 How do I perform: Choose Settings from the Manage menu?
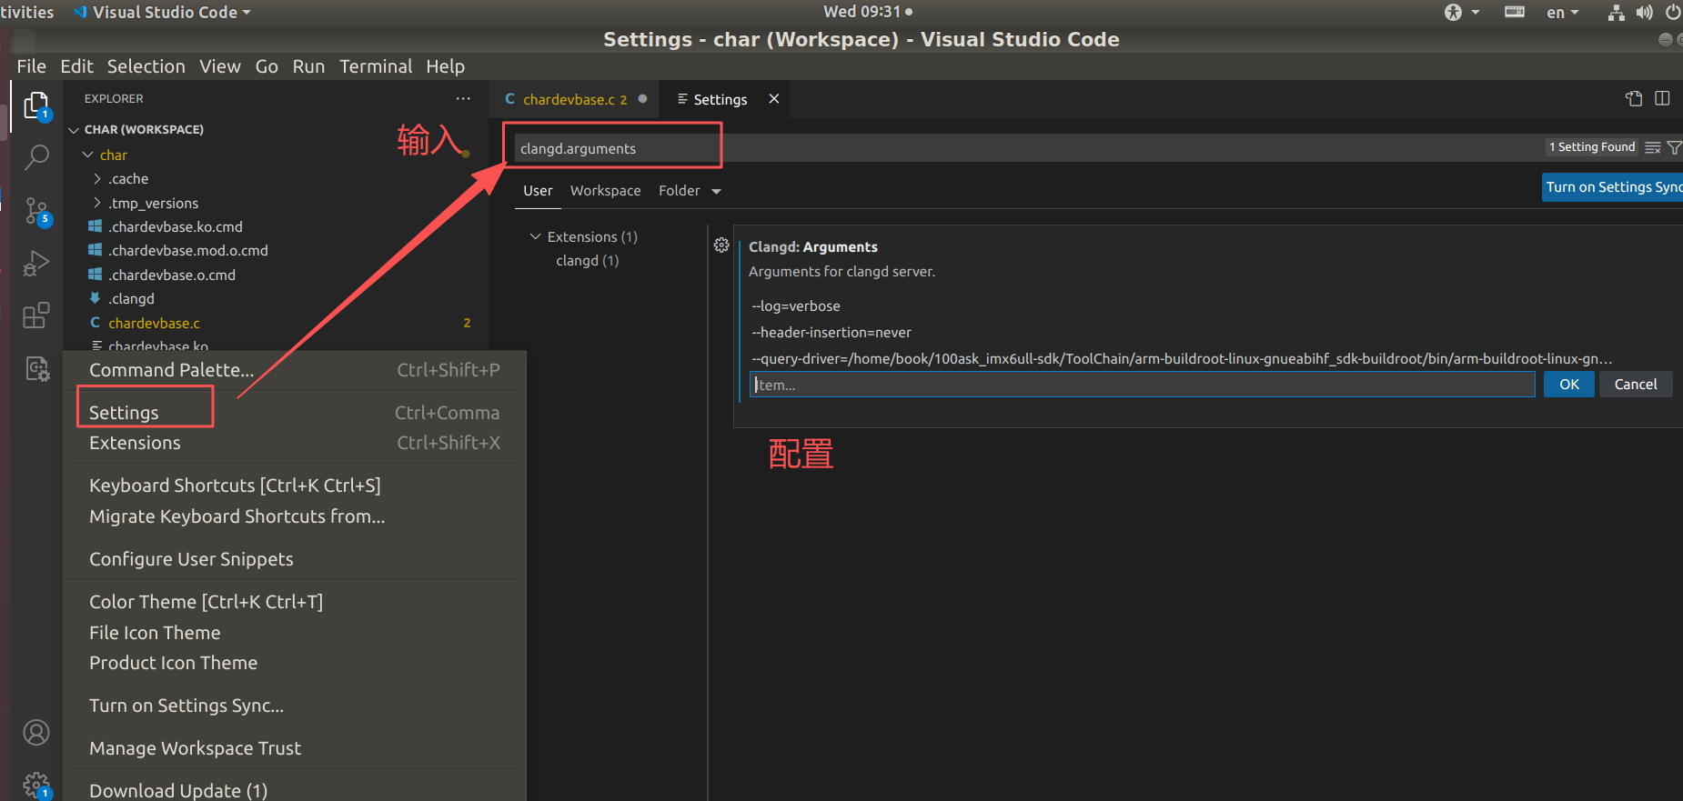click(x=295, y=413)
